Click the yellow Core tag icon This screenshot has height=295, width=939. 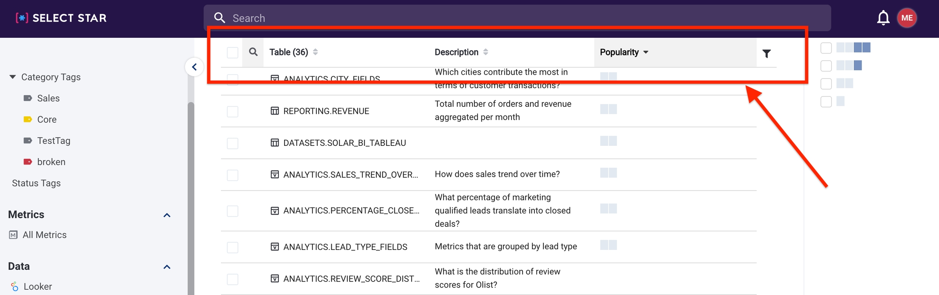click(x=28, y=119)
